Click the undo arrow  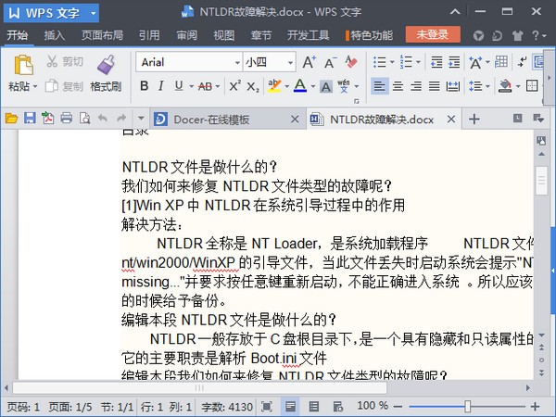[103, 118]
